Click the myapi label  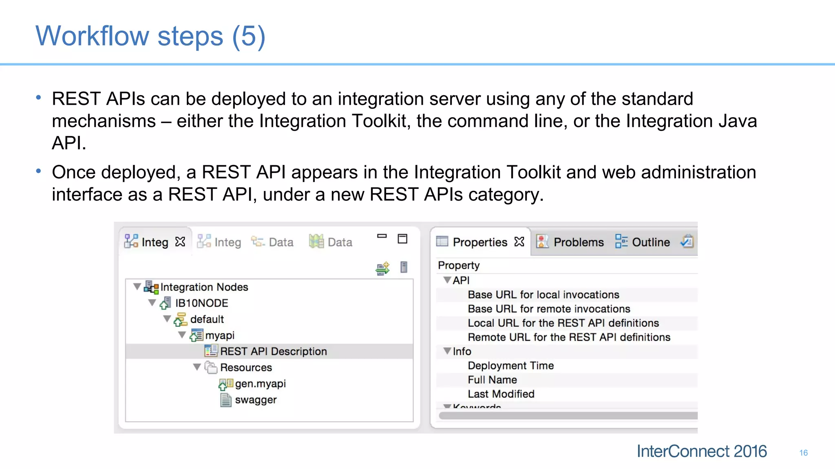pos(220,335)
